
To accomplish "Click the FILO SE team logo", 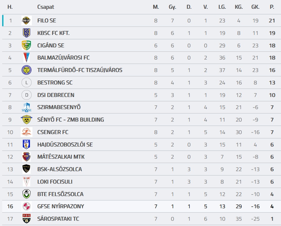I will [x=26, y=21].
